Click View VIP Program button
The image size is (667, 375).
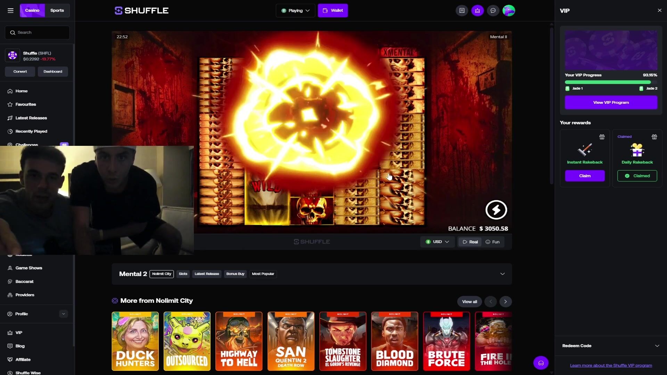click(611, 102)
